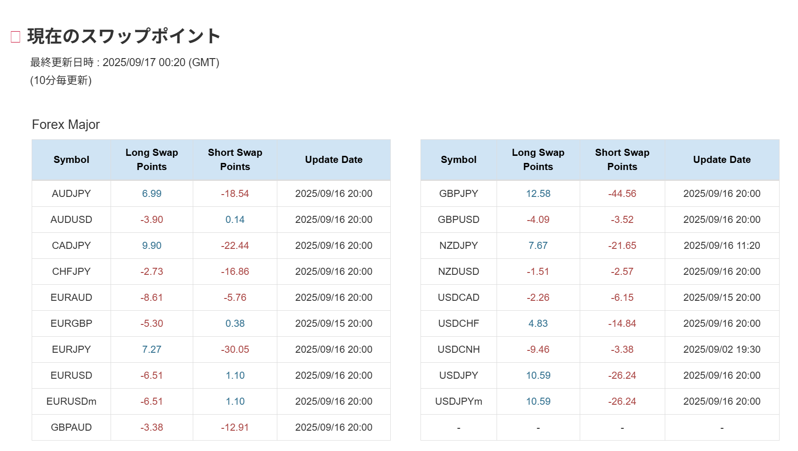Select the CADJPY long swap value 9.90
Image resolution: width=798 pixels, height=451 pixels.
(152, 246)
